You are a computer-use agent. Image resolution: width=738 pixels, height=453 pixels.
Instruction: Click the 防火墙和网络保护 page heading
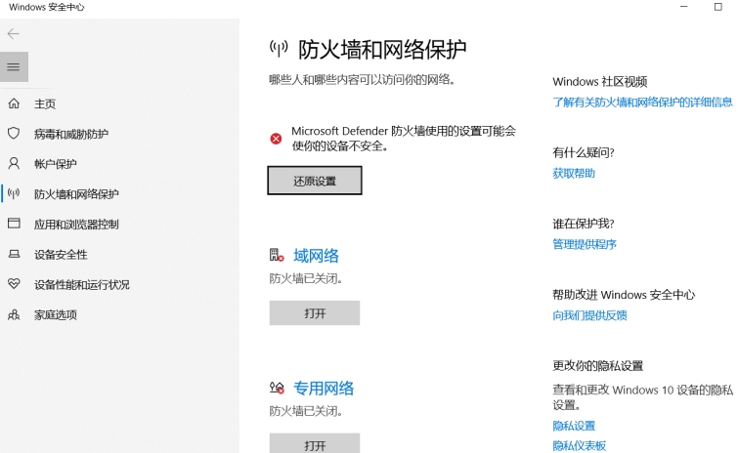[382, 49]
